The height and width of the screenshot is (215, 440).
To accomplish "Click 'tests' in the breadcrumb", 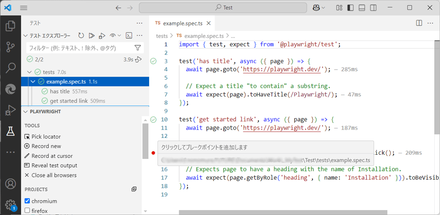I will 162,36.
